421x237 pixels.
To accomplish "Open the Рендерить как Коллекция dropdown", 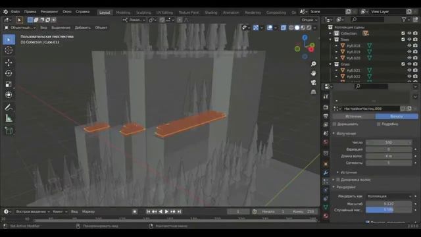I will pyautogui.click(x=389, y=196).
